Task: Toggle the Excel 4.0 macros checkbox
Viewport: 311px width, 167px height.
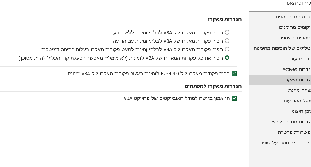Action: tap(234, 74)
